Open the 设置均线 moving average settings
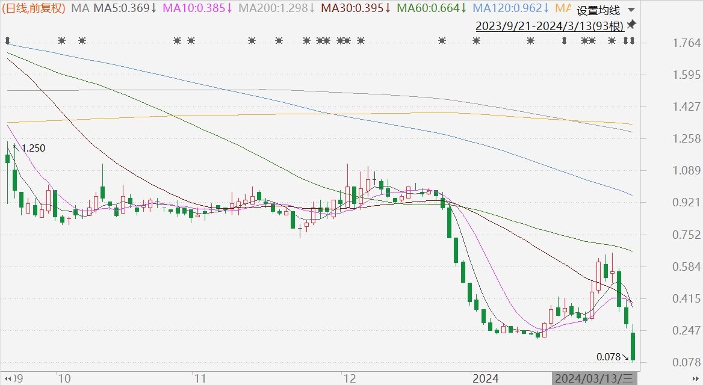Image resolution: width=703 pixels, height=385 pixels. 598,10
